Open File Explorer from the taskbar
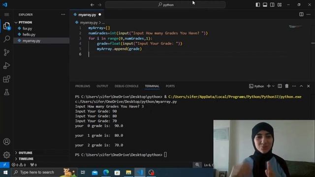Image resolution: width=315 pixels, height=177 pixels. pyautogui.click(x=128, y=173)
